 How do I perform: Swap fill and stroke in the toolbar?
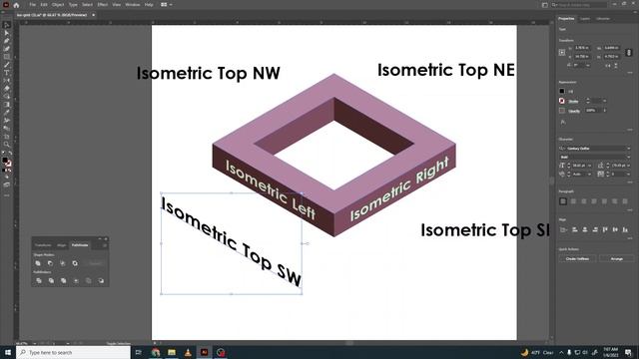click(x=10, y=154)
